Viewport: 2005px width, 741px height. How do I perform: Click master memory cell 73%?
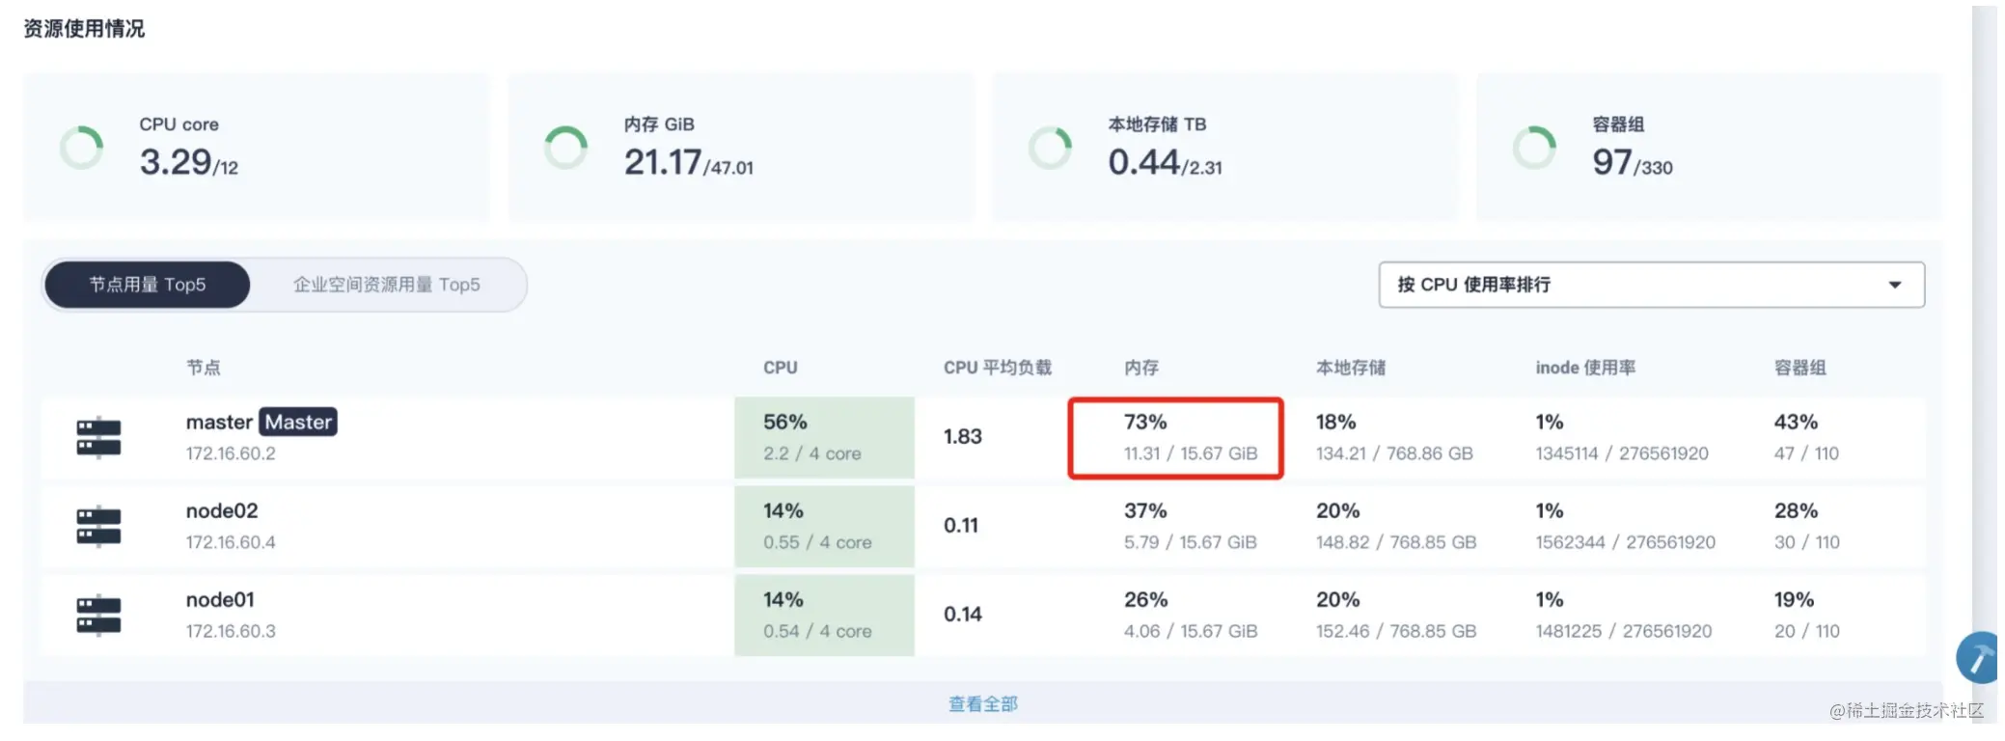1175,437
